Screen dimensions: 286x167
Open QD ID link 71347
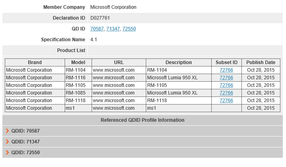click(113, 29)
